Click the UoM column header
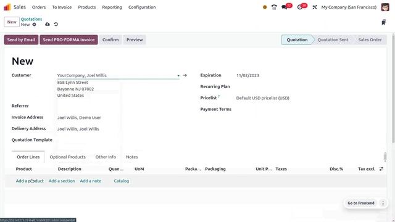The width and height of the screenshot is (395, 222). coord(139,169)
